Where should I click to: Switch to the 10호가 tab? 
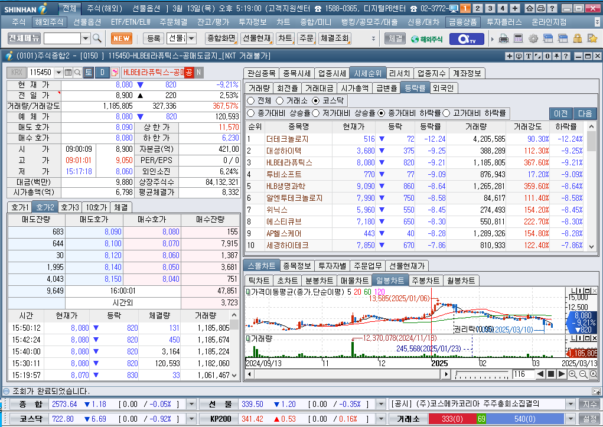96,207
